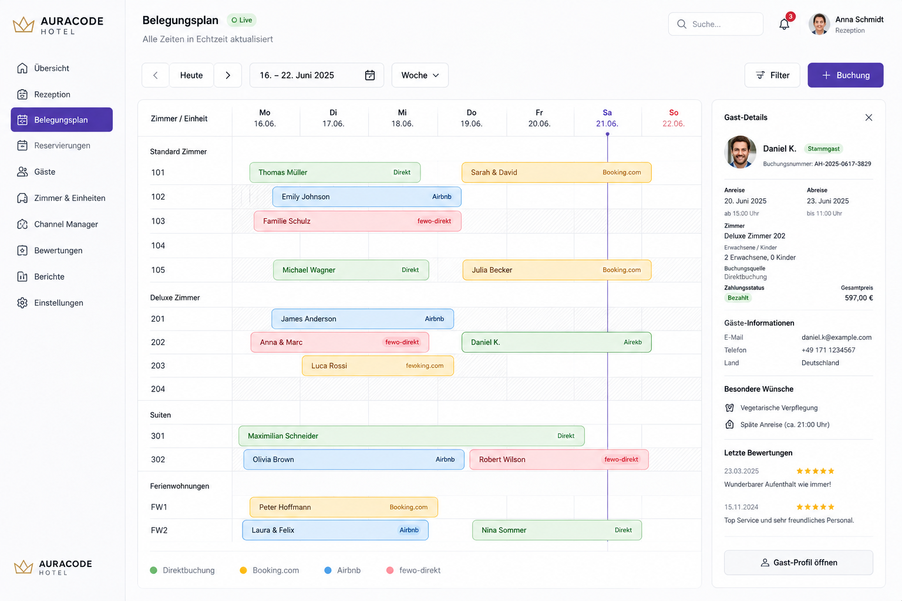Image resolution: width=902 pixels, height=601 pixels.
Task: Select Anna & Marc booking bar
Action: (340, 342)
